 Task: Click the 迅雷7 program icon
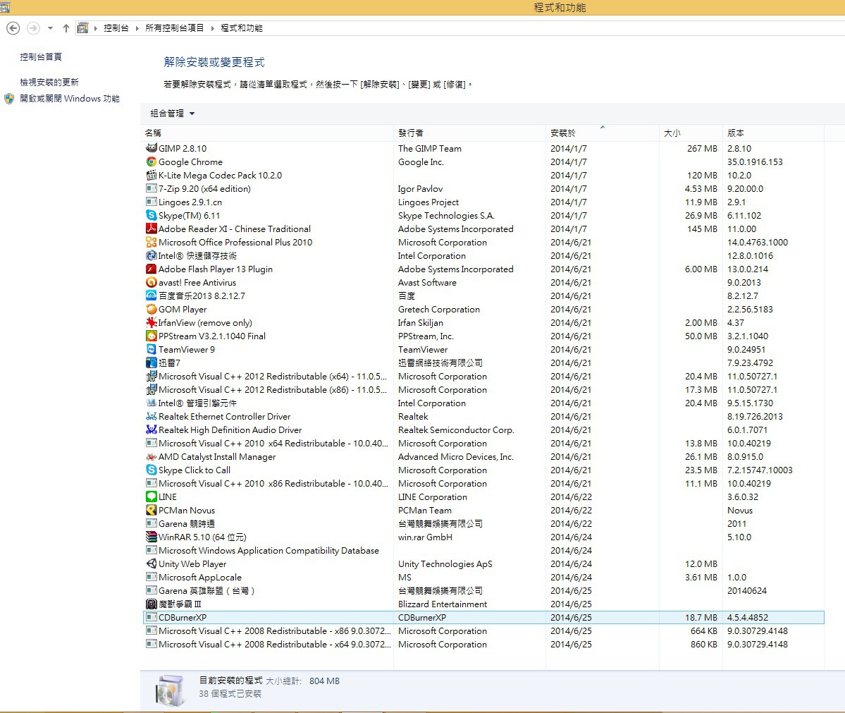(x=152, y=362)
